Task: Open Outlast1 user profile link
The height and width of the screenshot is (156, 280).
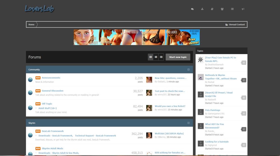Action: pos(162,82)
